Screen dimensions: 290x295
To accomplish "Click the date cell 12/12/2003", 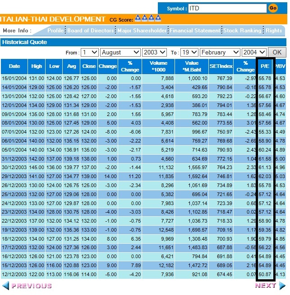I will (14, 274).
